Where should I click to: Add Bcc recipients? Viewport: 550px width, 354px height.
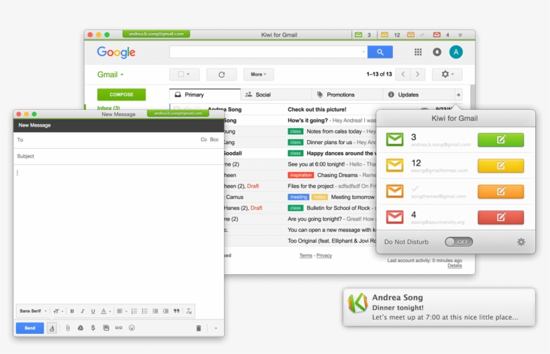click(215, 139)
